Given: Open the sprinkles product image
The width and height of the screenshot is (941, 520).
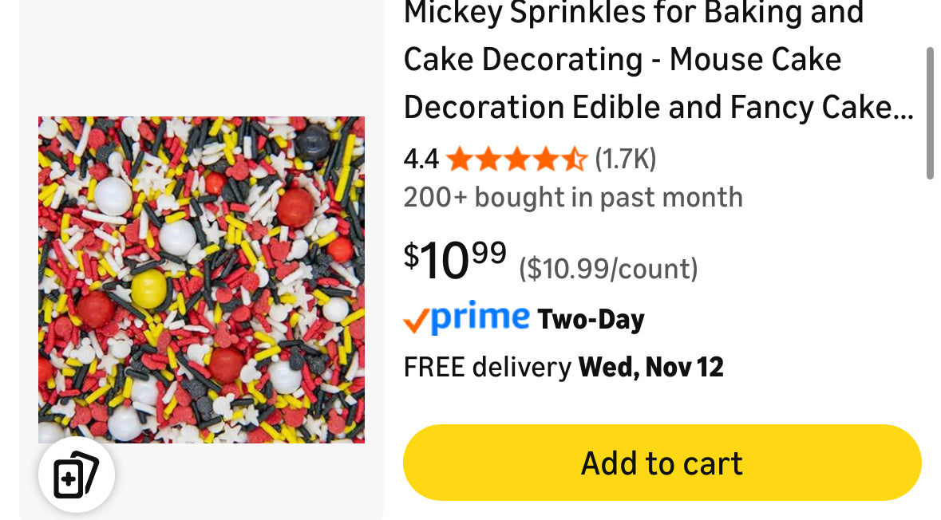Looking at the screenshot, I should [x=201, y=278].
